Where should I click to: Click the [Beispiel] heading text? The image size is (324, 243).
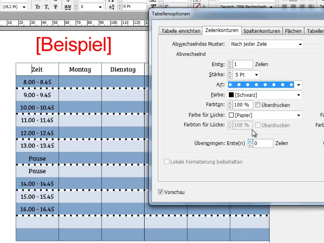(74, 45)
